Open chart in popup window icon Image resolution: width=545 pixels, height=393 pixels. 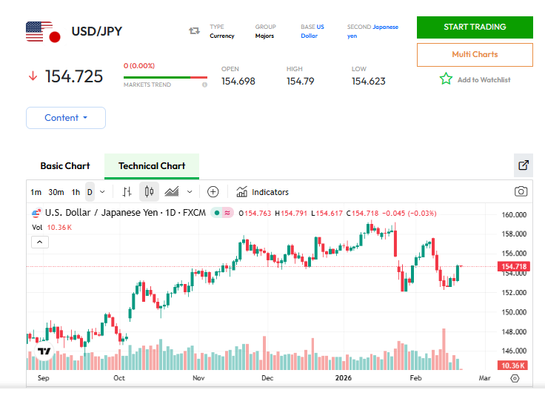[x=523, y=165]
